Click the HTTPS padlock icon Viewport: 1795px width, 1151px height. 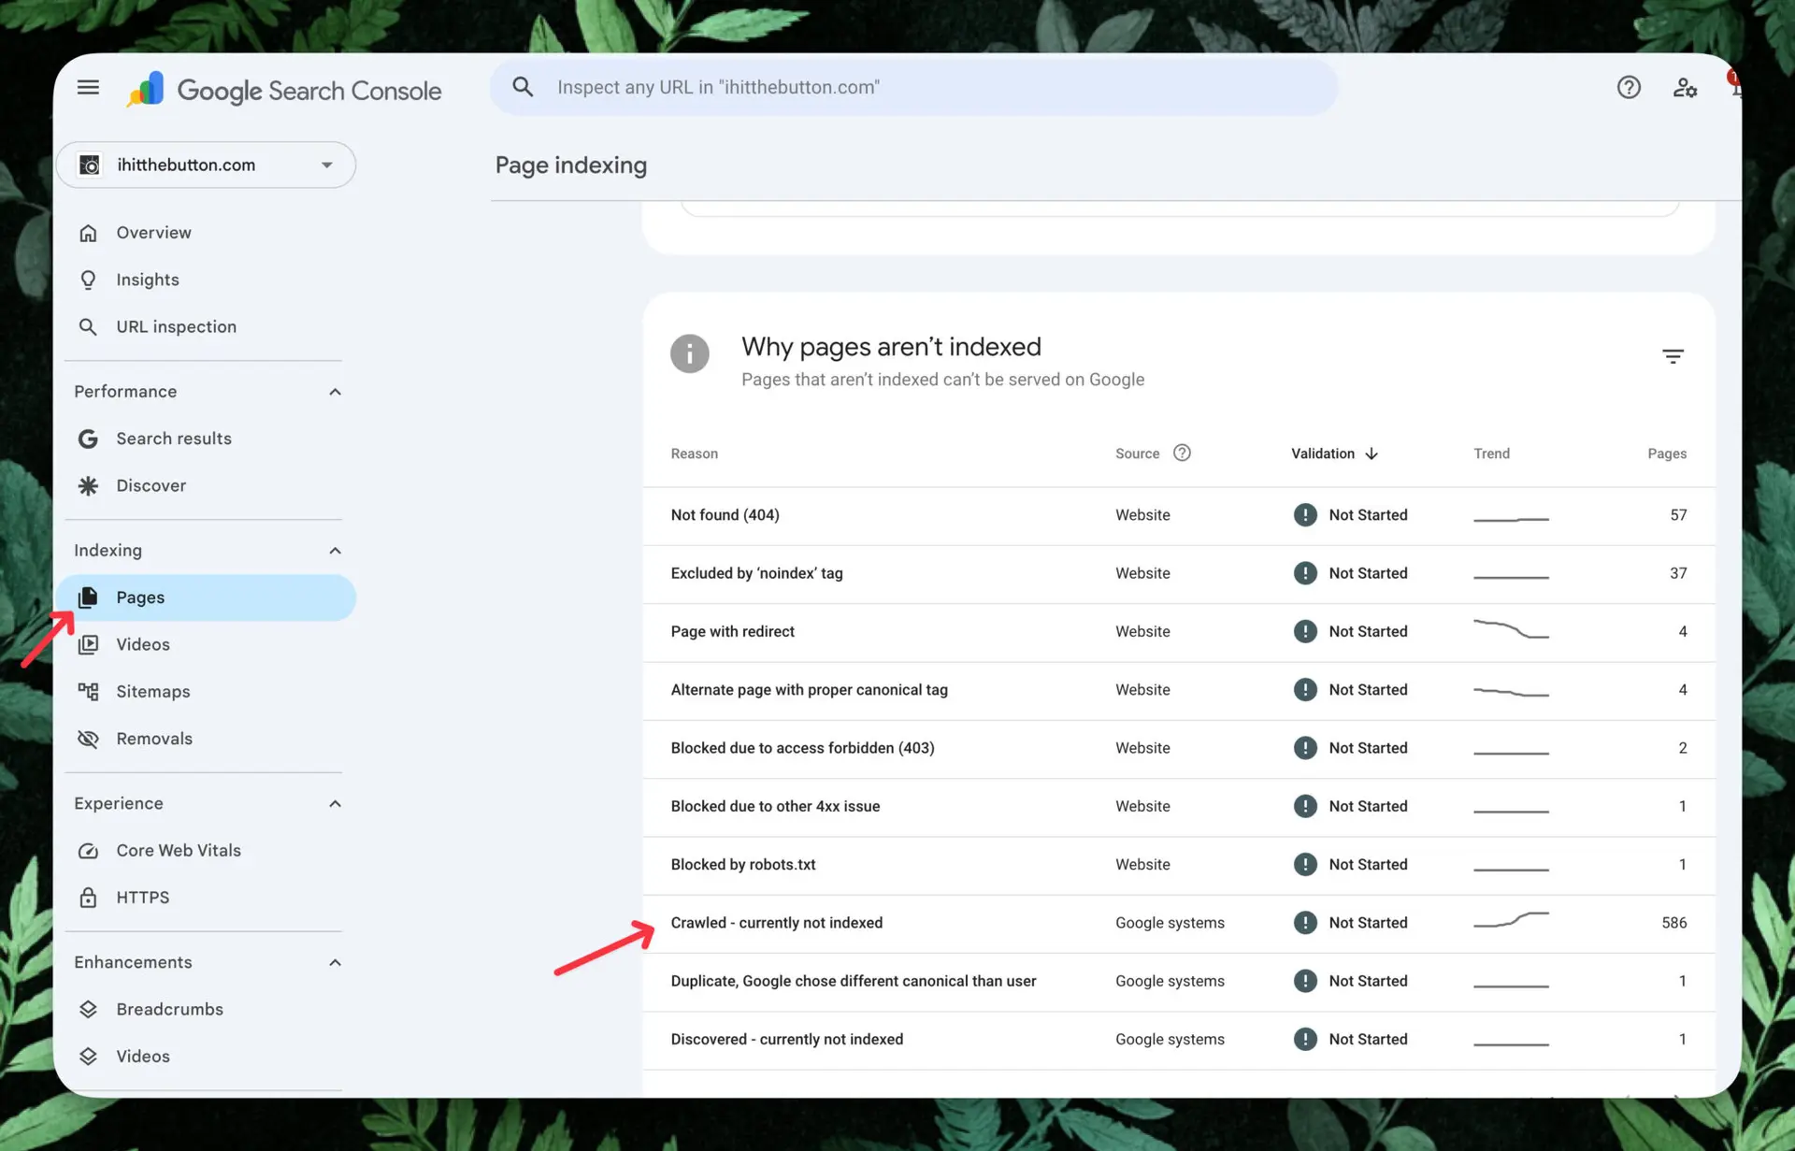point(88,898)
